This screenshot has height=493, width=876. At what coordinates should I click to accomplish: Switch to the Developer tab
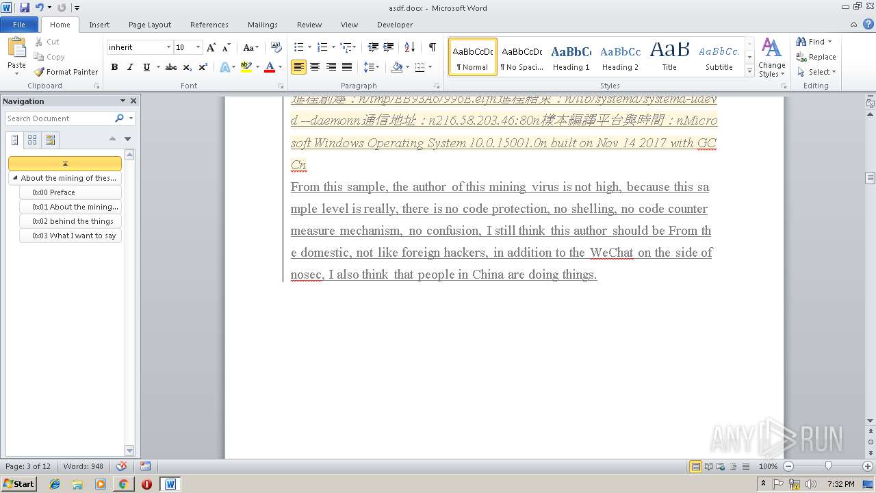click(x=395, y=25)
